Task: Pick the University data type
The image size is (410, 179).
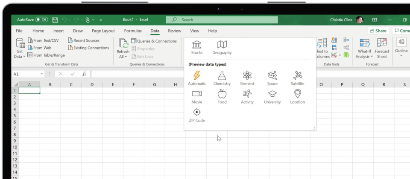Action: (x=272, y=97)
